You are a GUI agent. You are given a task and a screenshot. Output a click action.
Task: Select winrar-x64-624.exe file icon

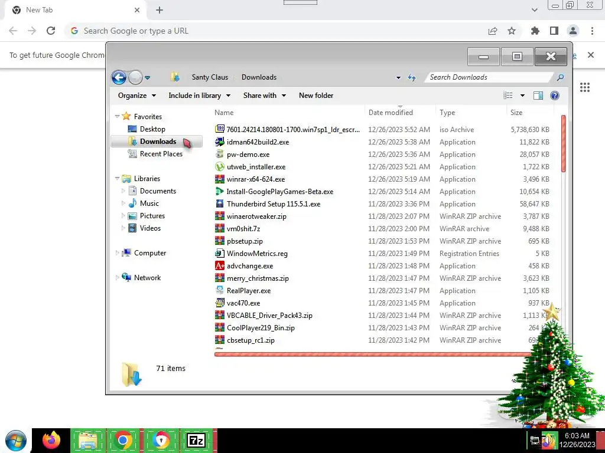click(220, 179)
